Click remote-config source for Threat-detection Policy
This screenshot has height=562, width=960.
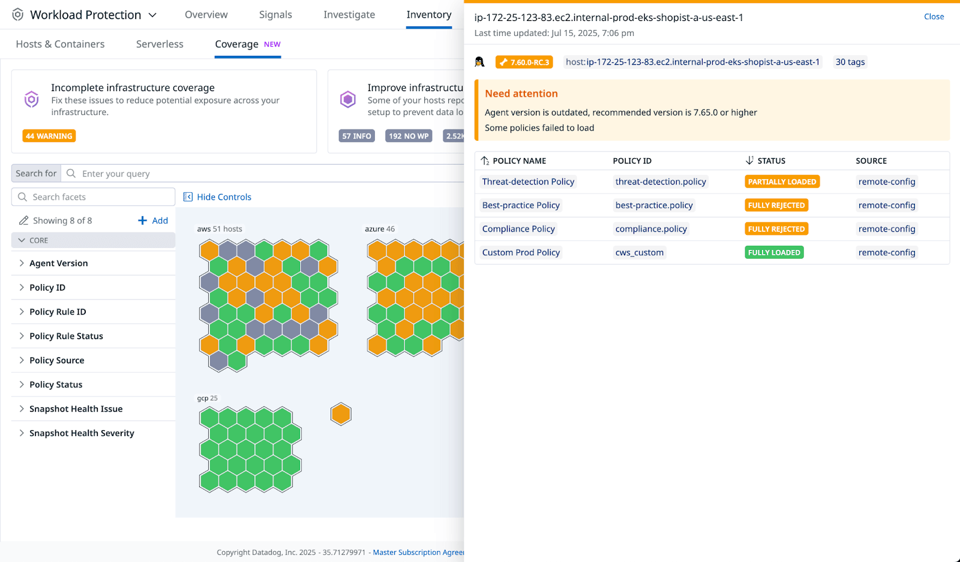tap(887, 182)
